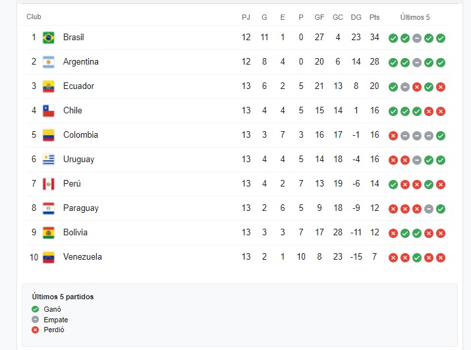Click the Chile flag icon

pyautogui.click(x=48, y=111)
